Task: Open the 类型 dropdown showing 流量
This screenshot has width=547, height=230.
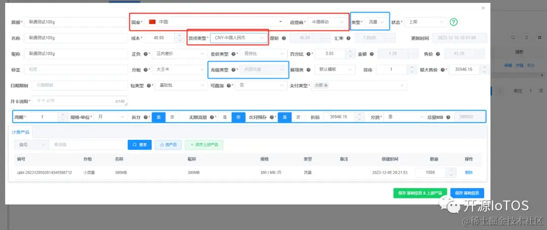Action: click(376, 22)
